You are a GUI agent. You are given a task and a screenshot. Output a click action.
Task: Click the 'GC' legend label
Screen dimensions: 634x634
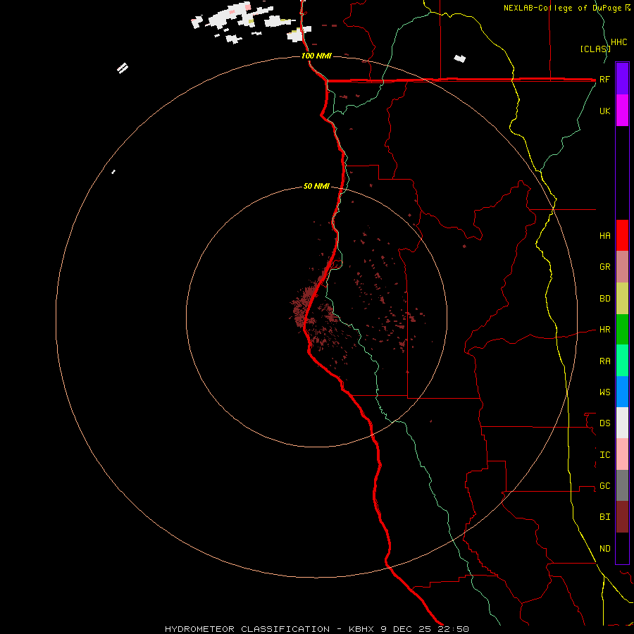pyautogui.click(x=605, y=485)
